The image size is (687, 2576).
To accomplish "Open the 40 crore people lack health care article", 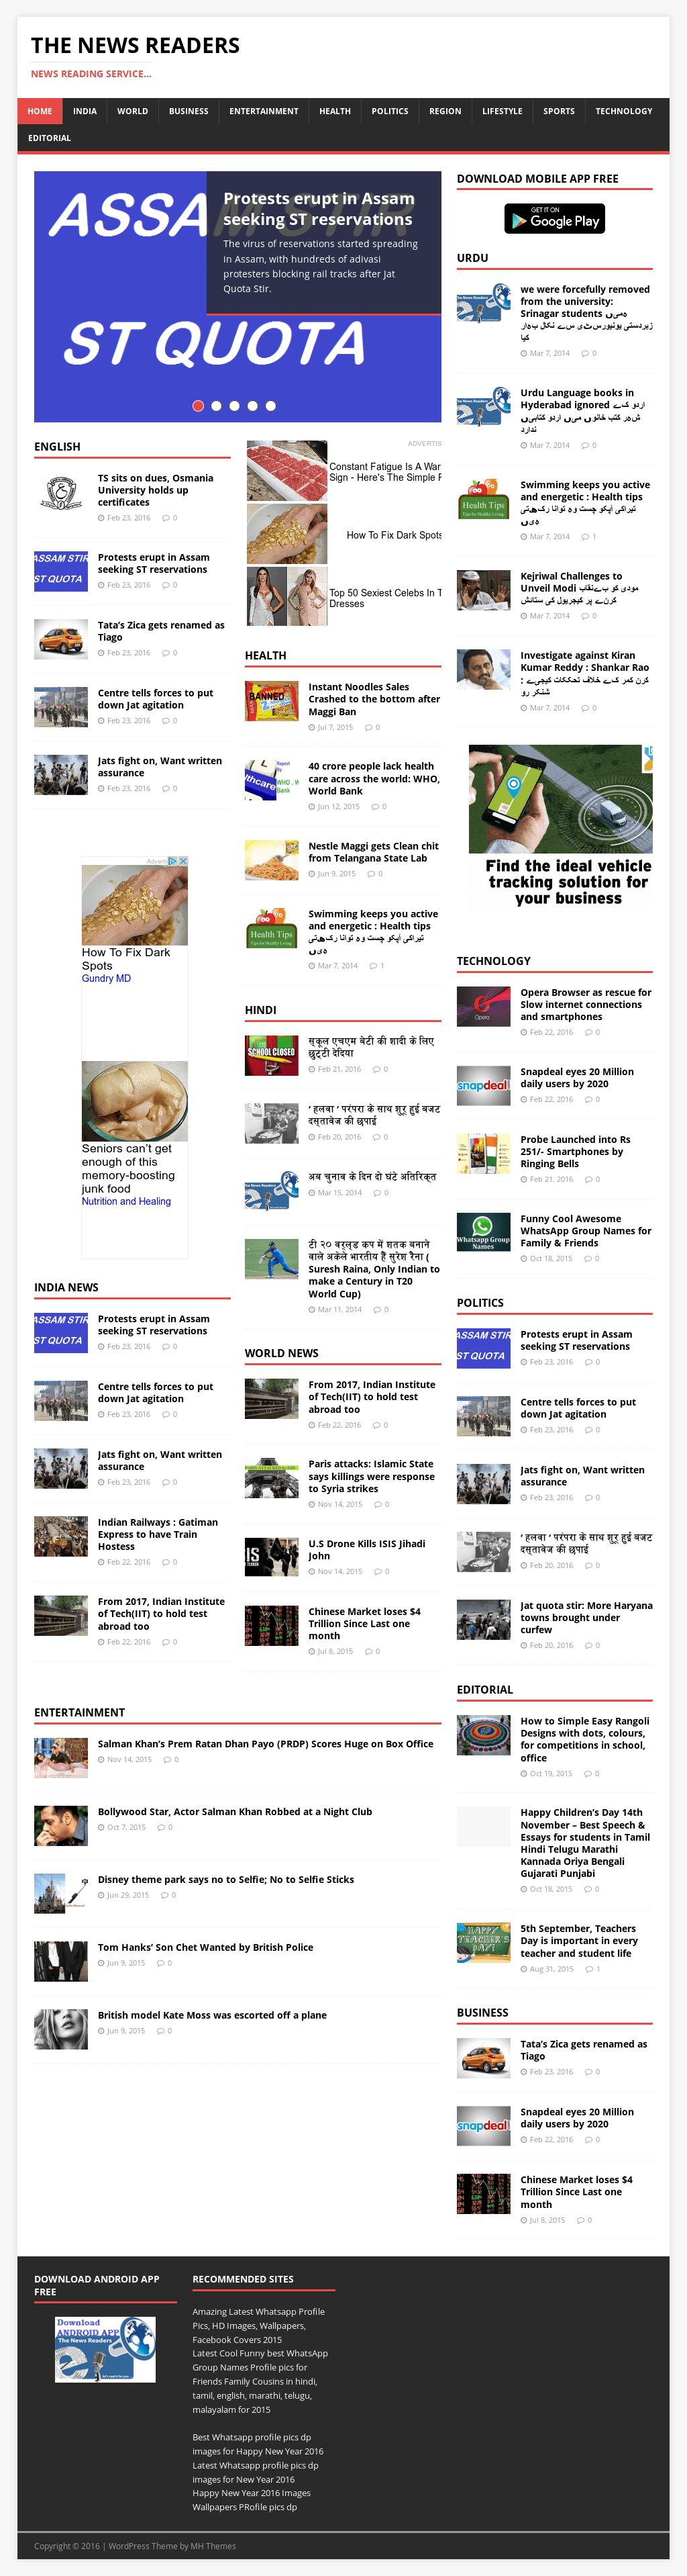I will [374, 778].
